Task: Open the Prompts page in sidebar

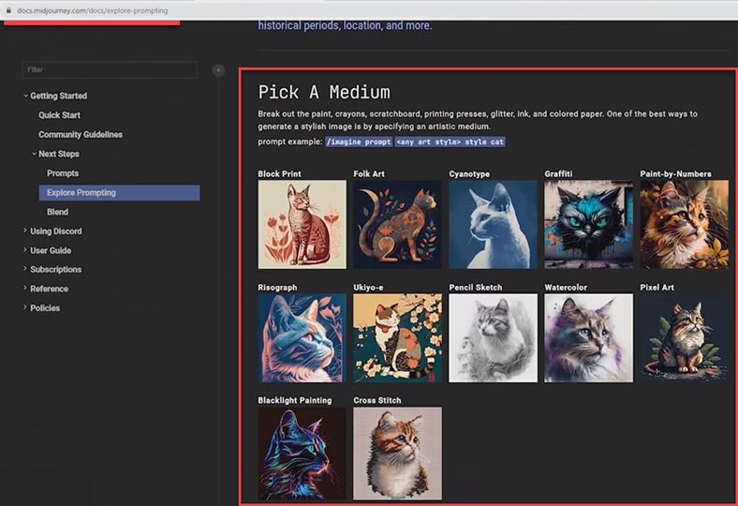Action: point(63,173)
